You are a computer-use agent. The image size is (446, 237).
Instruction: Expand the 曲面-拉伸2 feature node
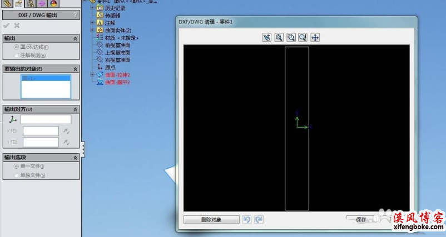click(x=92, y=74)
